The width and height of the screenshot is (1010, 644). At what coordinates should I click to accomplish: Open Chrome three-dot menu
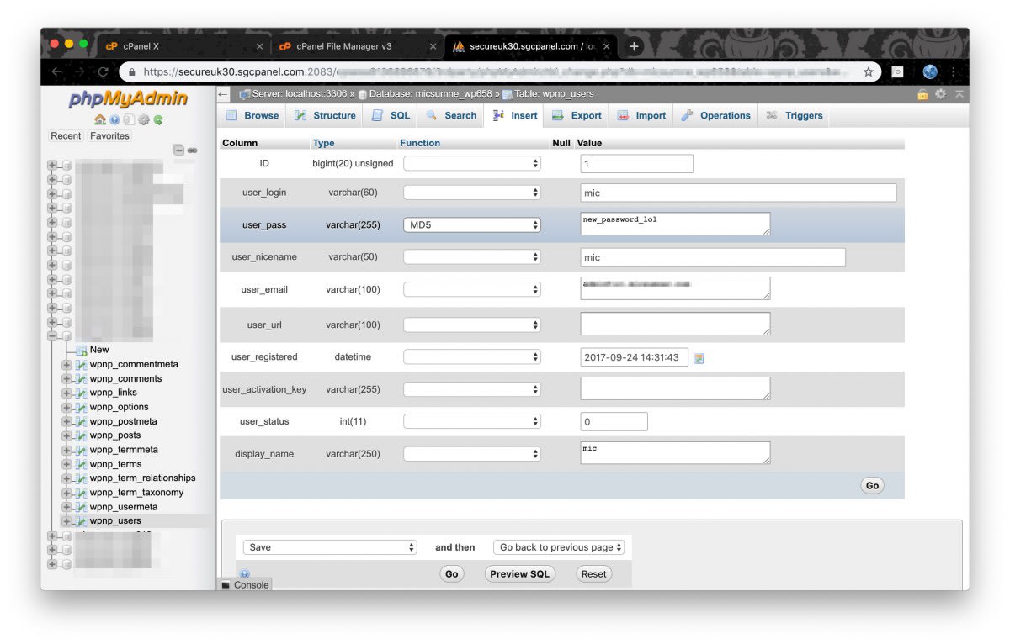coord(954,72)
